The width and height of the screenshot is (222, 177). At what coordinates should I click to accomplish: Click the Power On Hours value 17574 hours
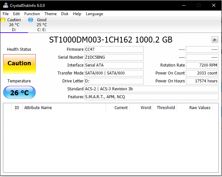click(x=202, y=81)
